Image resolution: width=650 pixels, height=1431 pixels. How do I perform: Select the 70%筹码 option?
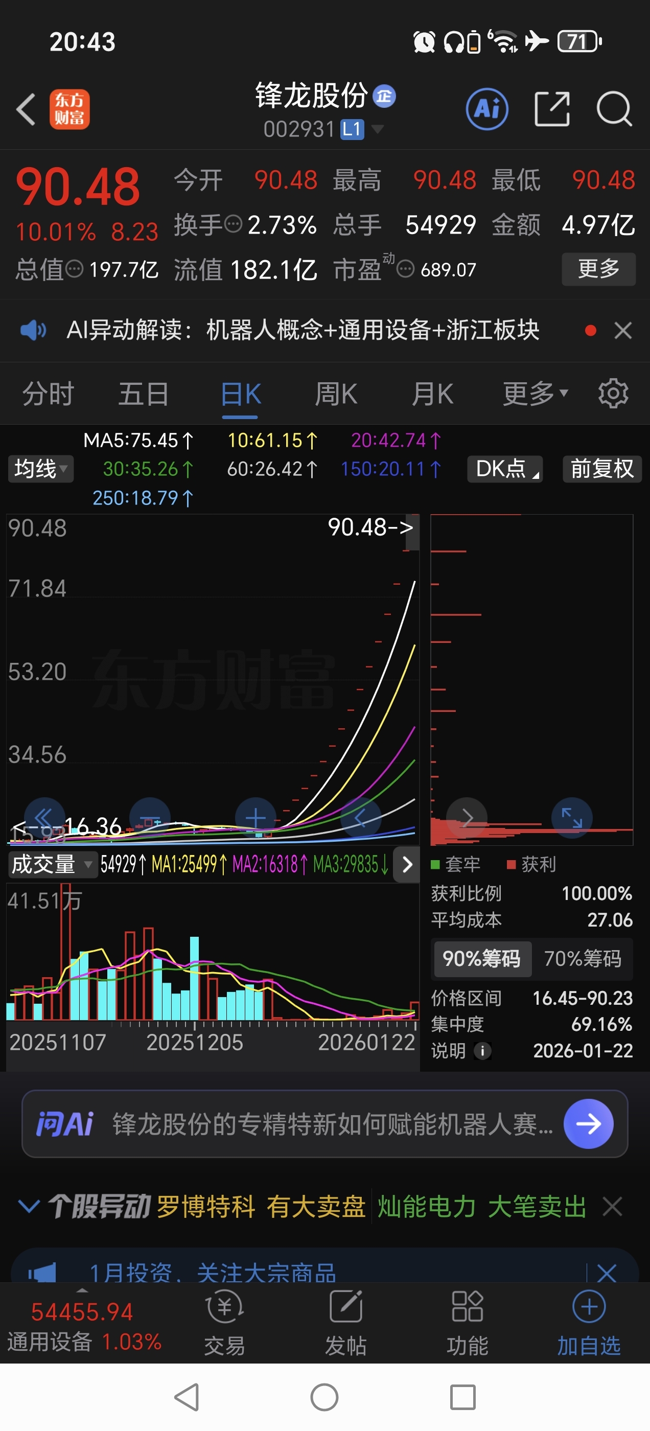click(x=582, y=958)
